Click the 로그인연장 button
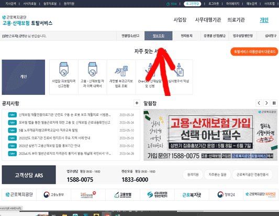 [192, 4]
